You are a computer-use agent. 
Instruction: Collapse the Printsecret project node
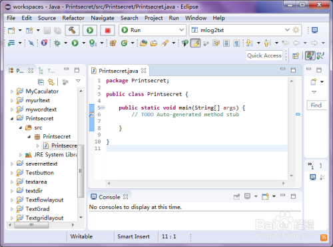point(12,119)
